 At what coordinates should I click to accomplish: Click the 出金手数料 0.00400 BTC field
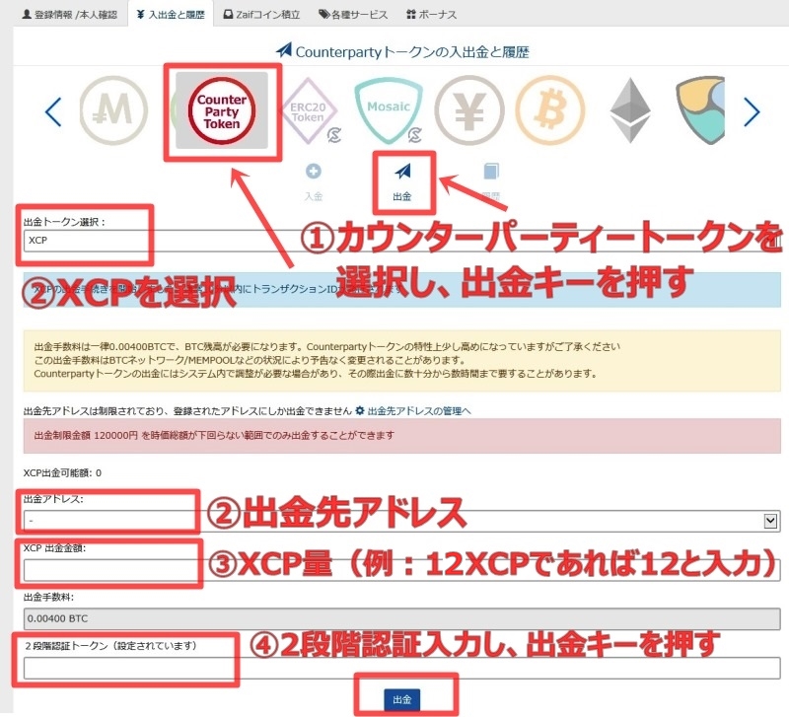pos(402,619)
